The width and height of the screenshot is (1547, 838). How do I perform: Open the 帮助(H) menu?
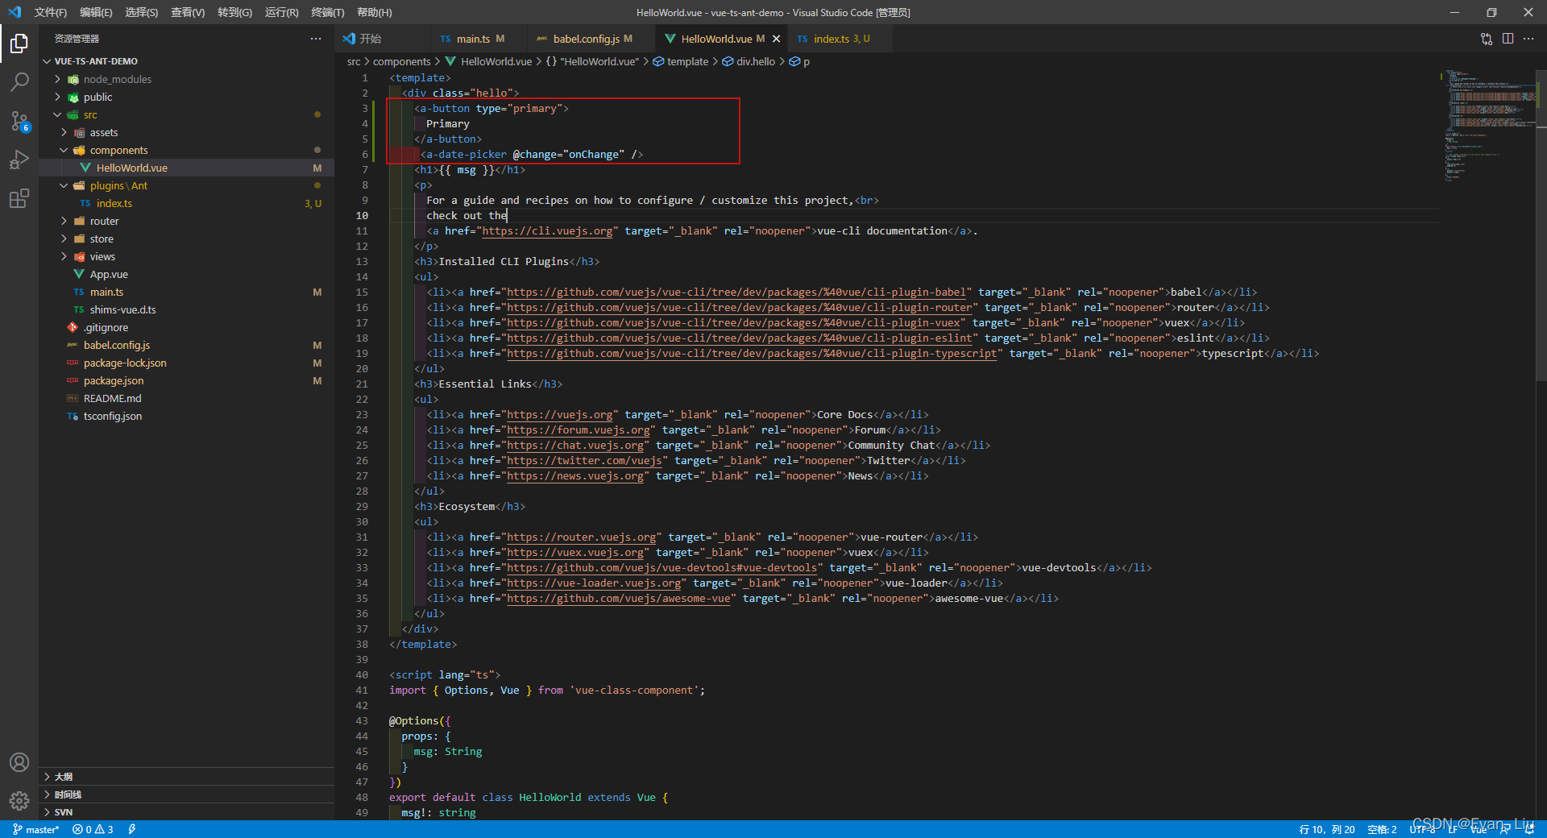pyautogui.click(x=375, y=12)
